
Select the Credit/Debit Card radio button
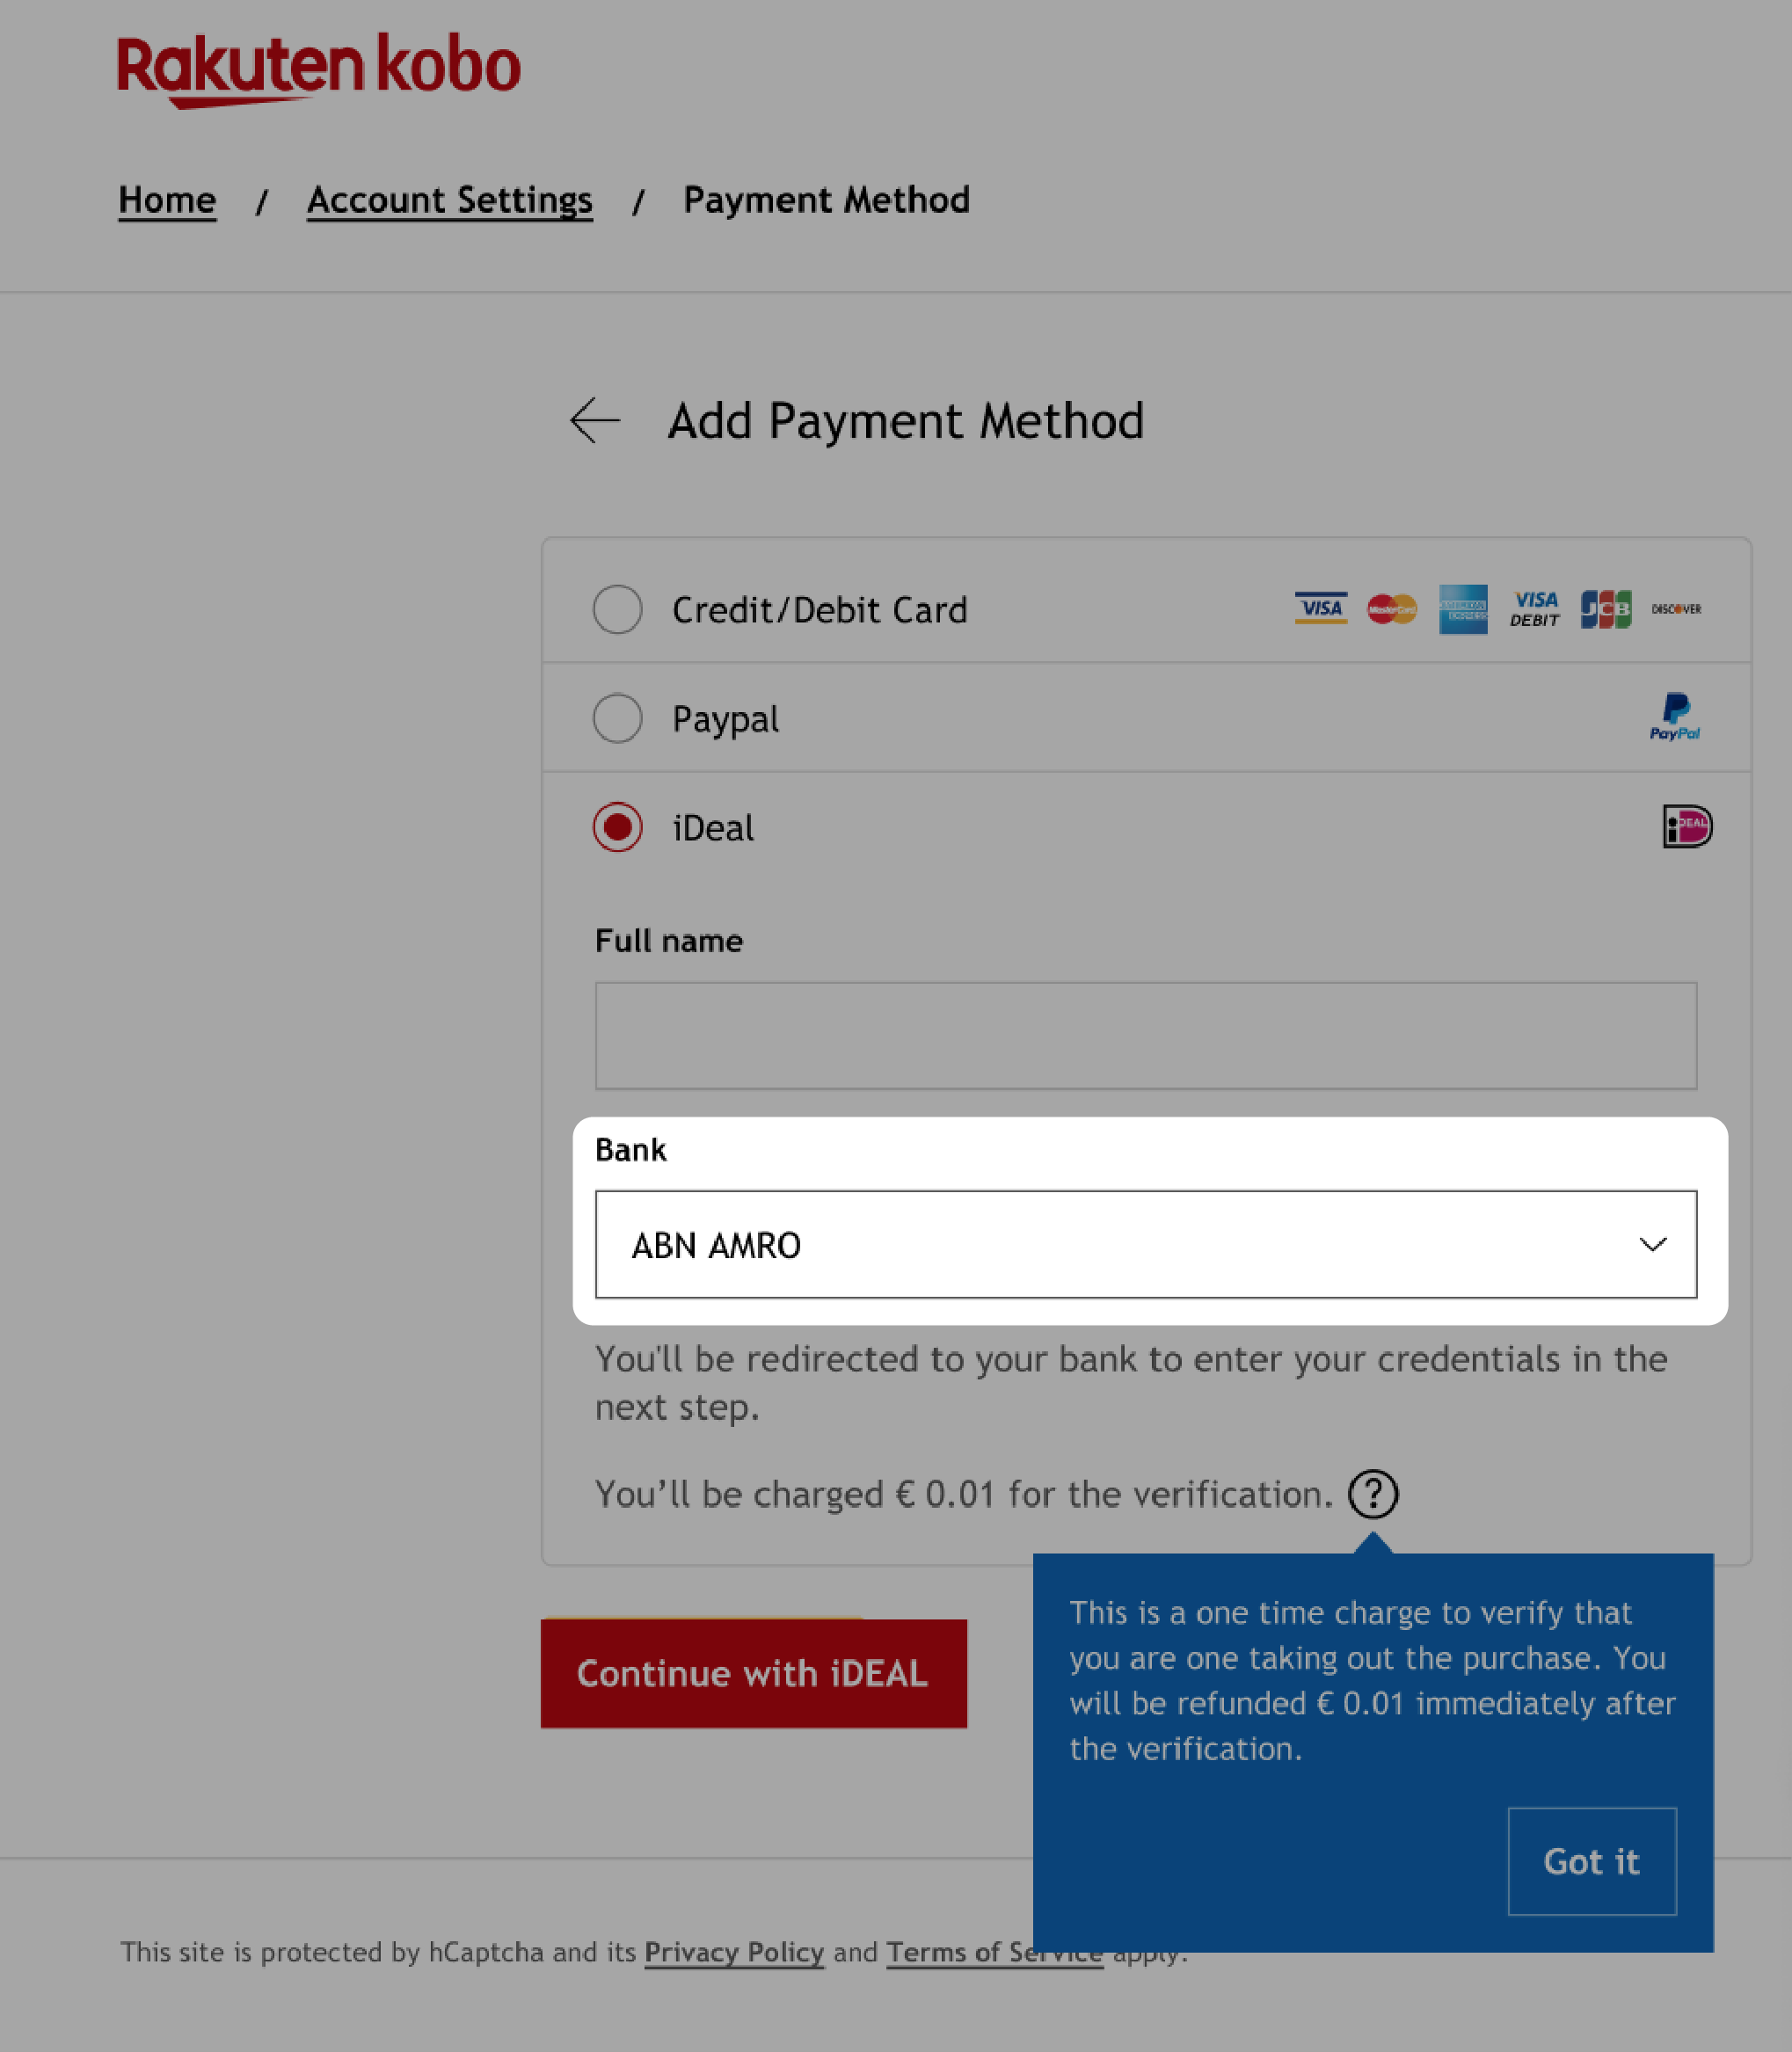pos(617,609)
